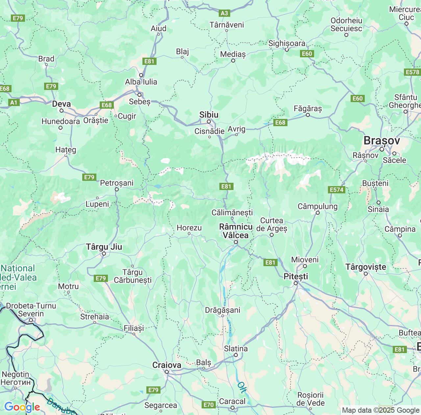
Task: Click the Drobeta-Turnu Severin label
Action: pyautogui.click(x=31, y=310)
